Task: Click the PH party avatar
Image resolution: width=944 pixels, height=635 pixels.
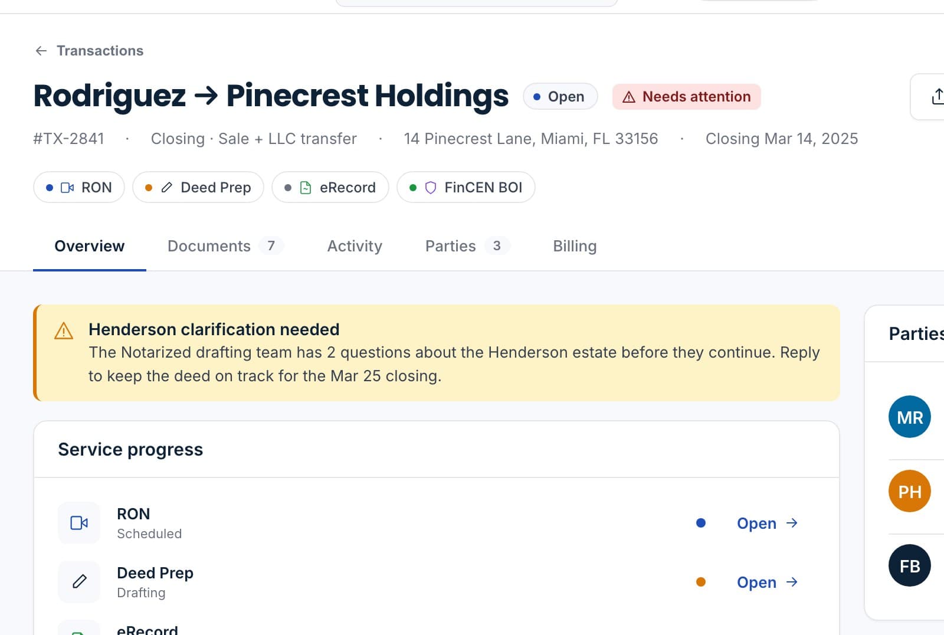Action: (x=910, y=491)
